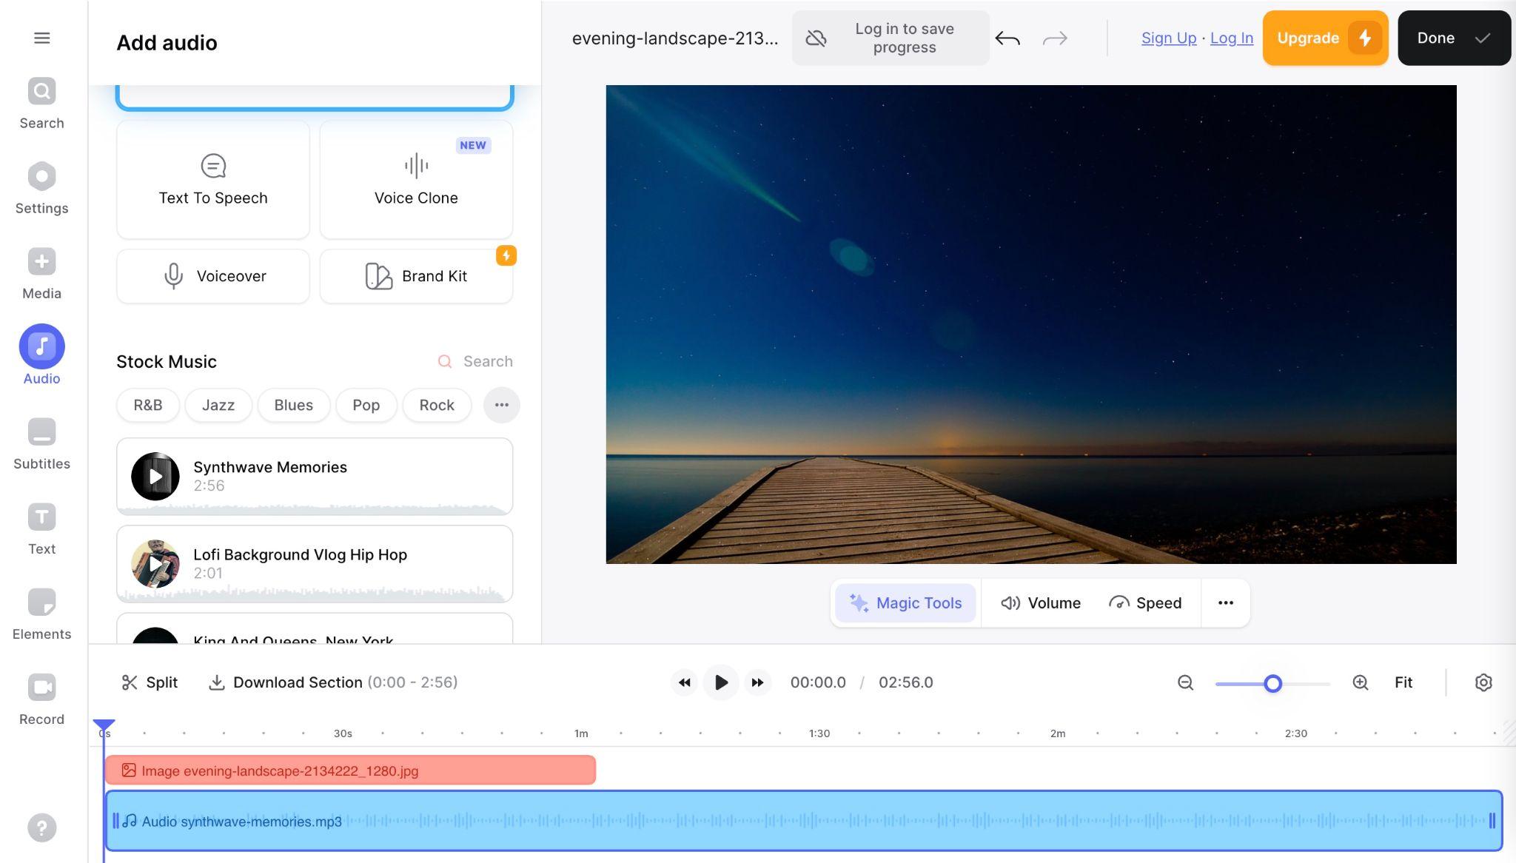Screen dimensions: 1516x863
Task: Click Log in to save progress
Action: 891,38
